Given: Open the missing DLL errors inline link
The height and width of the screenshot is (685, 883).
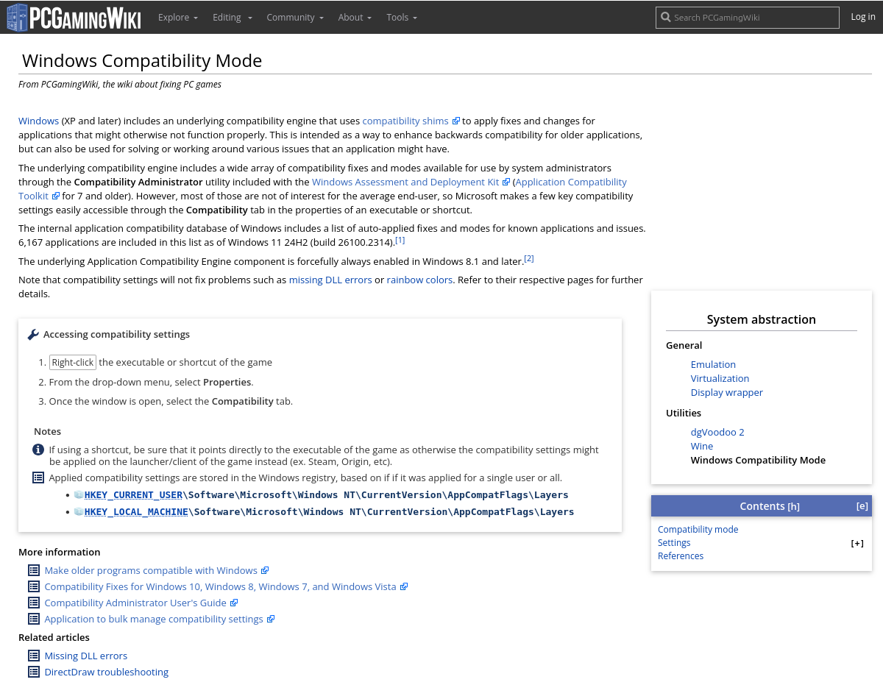Looking at the screenshot, I should click(x=330, y=280).
